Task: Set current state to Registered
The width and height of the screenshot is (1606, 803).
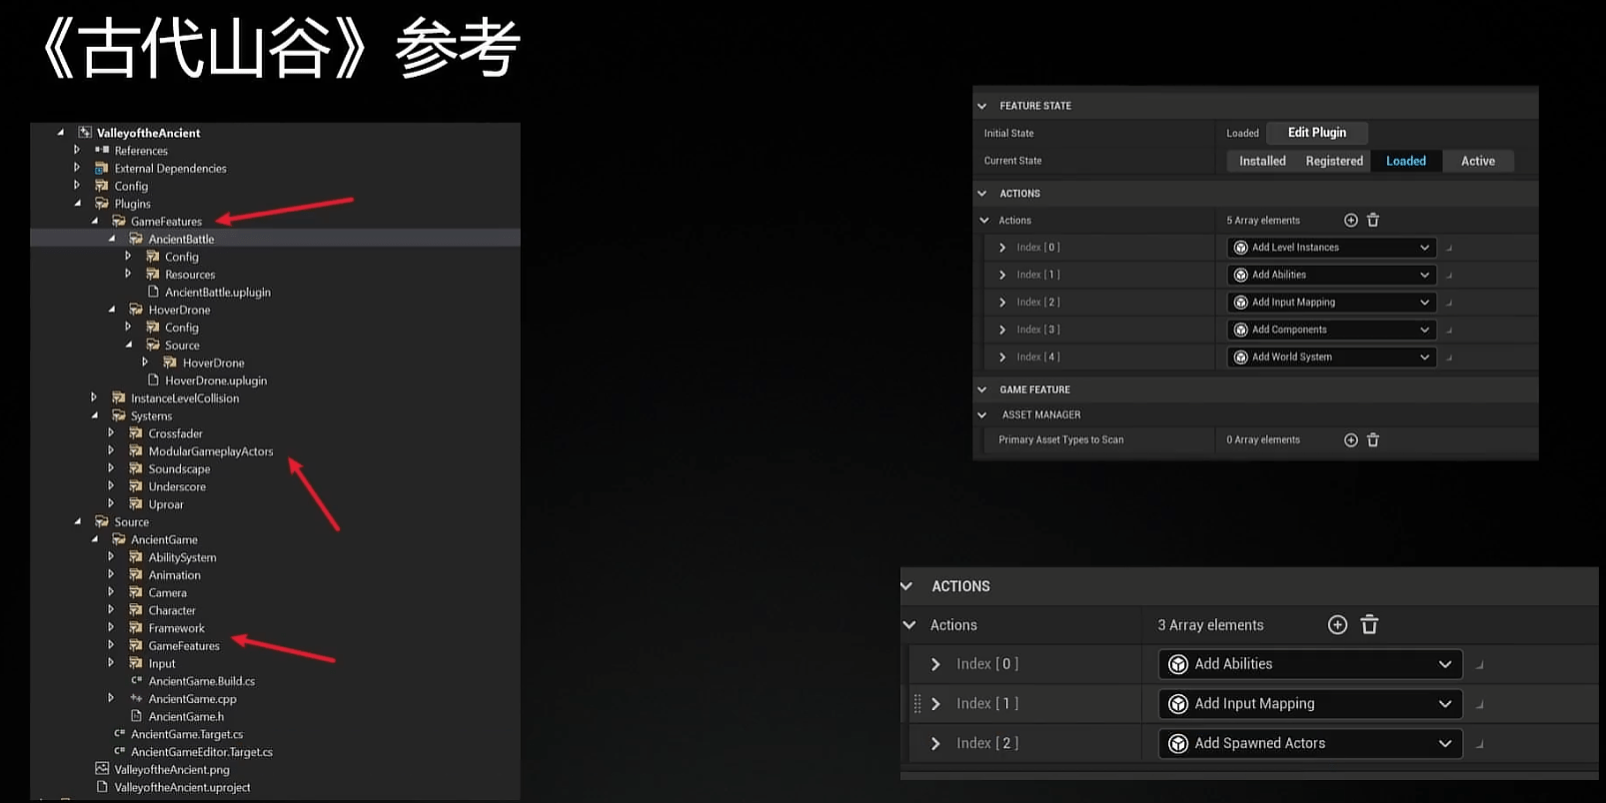Action: click(1333, 161)
